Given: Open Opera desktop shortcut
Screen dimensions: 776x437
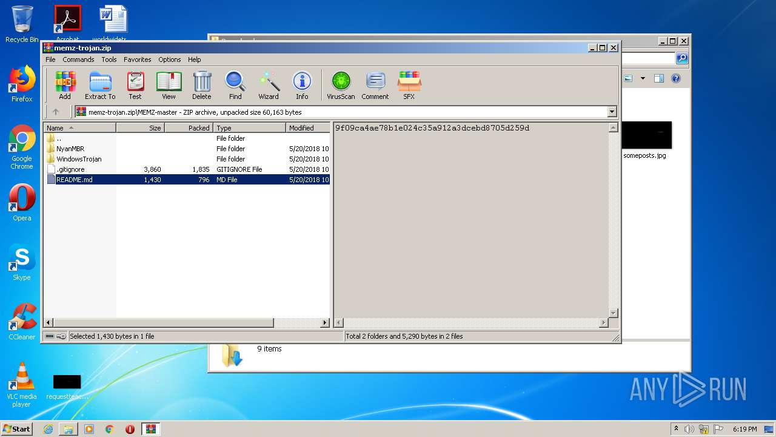Looking at the screenshot, I should coord(22,203).
